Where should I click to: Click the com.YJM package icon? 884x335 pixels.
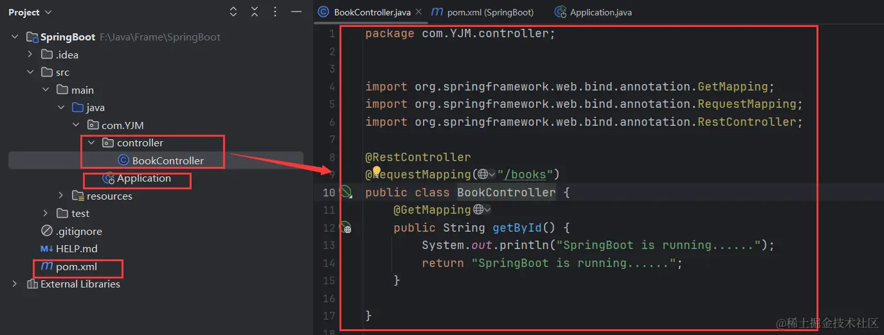tap(93, 125)
